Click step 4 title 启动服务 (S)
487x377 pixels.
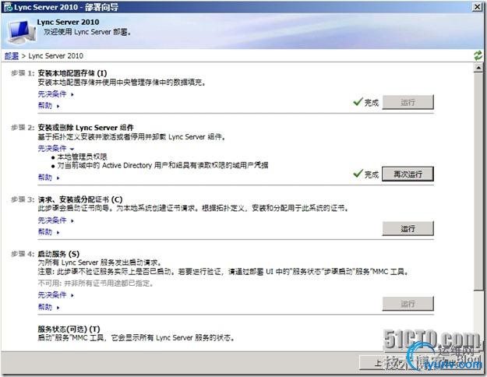[58, 254]
